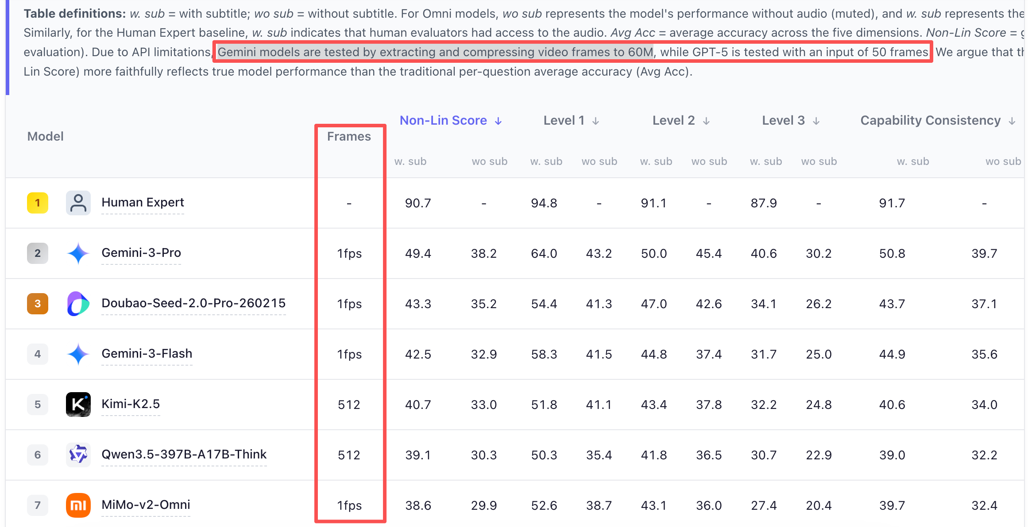The width and height of the screenshot is (1028, 527).
Task: Open the Qwen3.5-397B-A17B-Think model link
Action: 184,454
